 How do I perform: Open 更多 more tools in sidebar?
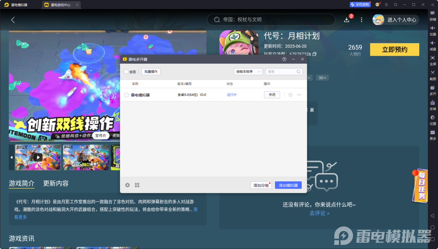432,135
